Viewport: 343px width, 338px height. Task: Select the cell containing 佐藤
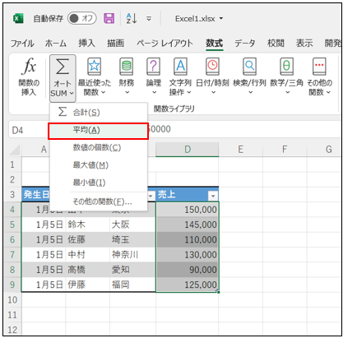pyautogui.click(x=88, y=240)
